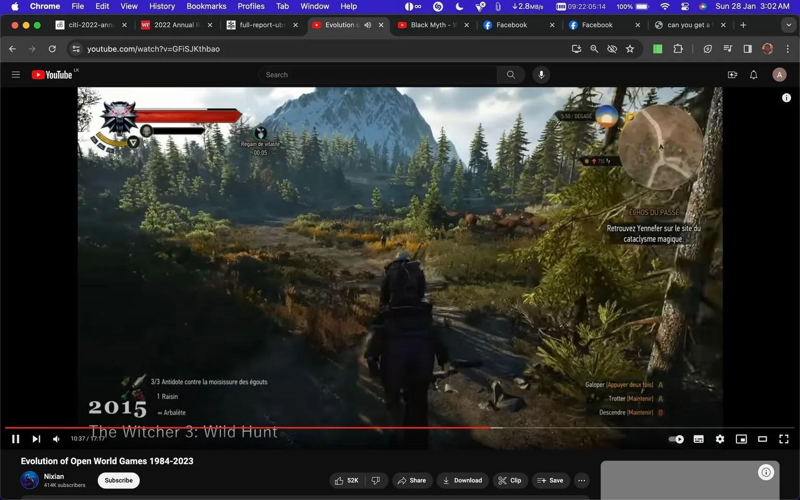Click the Create video icon on YouTube

[732, 74]
